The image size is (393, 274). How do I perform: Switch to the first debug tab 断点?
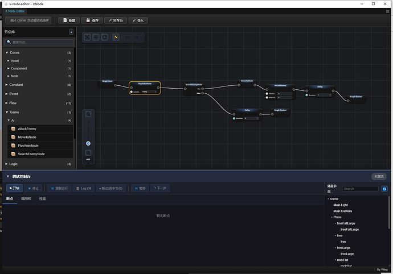tap(10, 199)
